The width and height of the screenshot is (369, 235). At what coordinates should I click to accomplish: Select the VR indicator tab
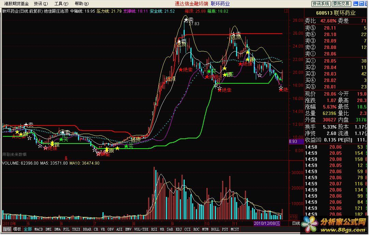click(103, 229)
